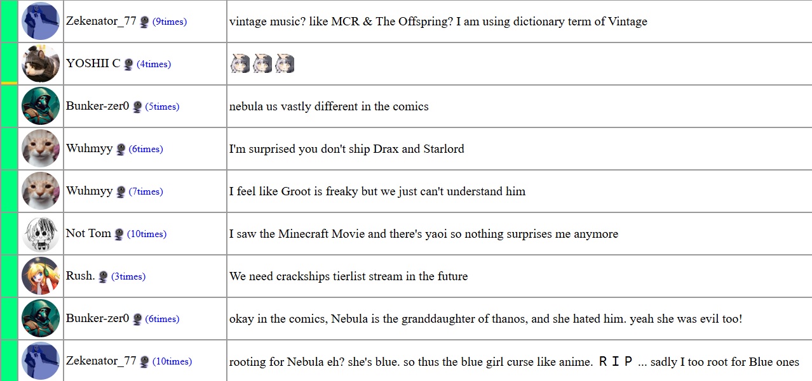Click the first cat-girl emoji in YOSHII C's message
This screenshot has height=381, width=812.
click(x=240, y=63)
